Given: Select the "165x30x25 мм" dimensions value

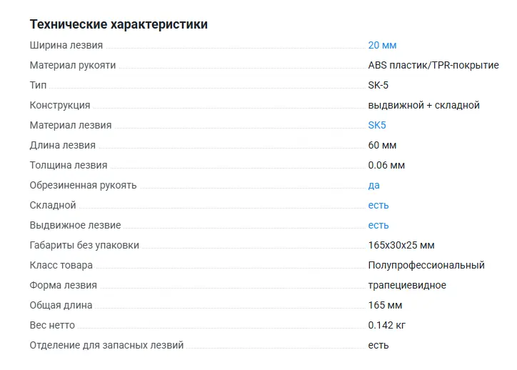Looking at the screenshot, I should pos(401,245).
